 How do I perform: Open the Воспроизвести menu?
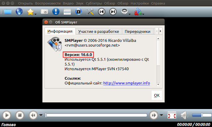click(48, 3)
